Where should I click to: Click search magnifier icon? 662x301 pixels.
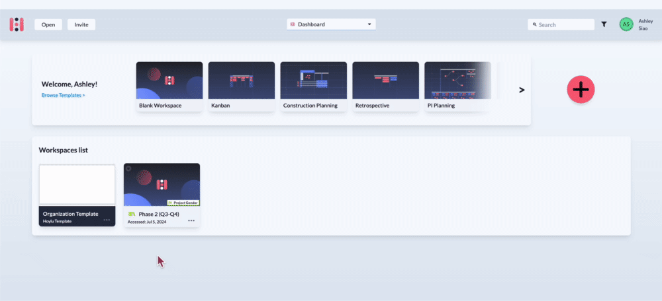pos(534,25)
